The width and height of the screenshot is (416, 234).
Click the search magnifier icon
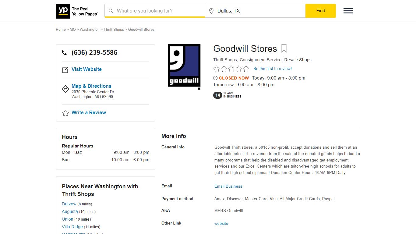point(111,11)
